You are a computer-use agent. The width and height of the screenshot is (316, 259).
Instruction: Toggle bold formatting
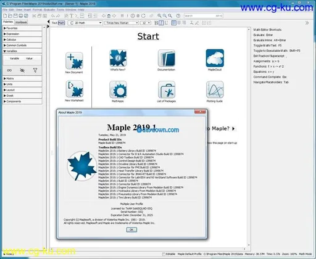click(x=156, y=23)
